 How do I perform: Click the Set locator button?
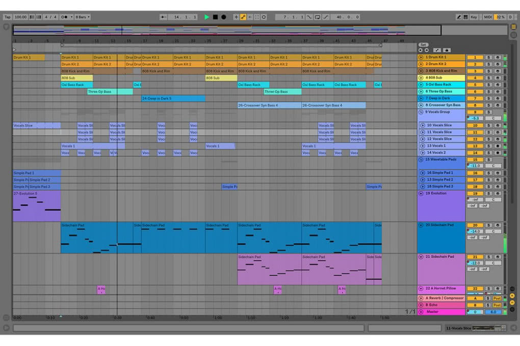pos(423,45)
